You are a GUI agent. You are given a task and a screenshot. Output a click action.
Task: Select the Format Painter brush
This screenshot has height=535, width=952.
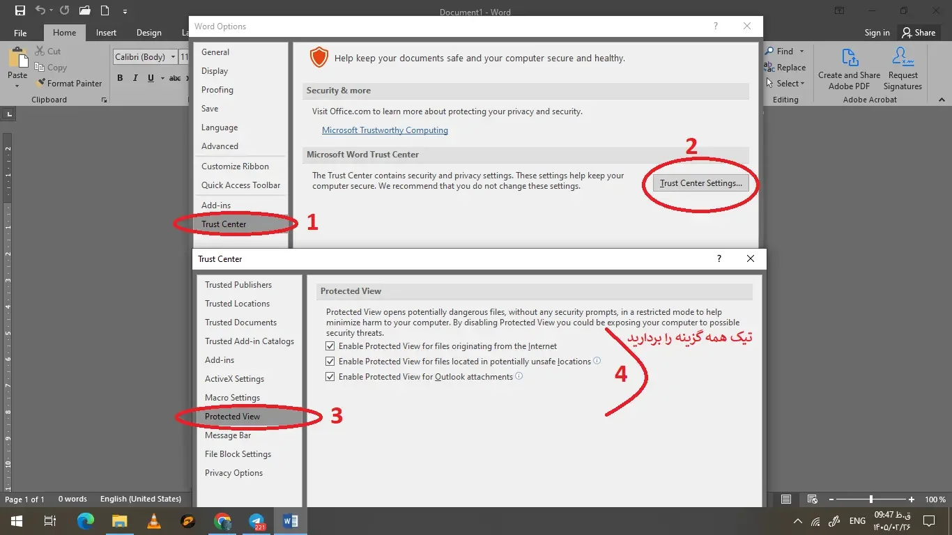40,83
